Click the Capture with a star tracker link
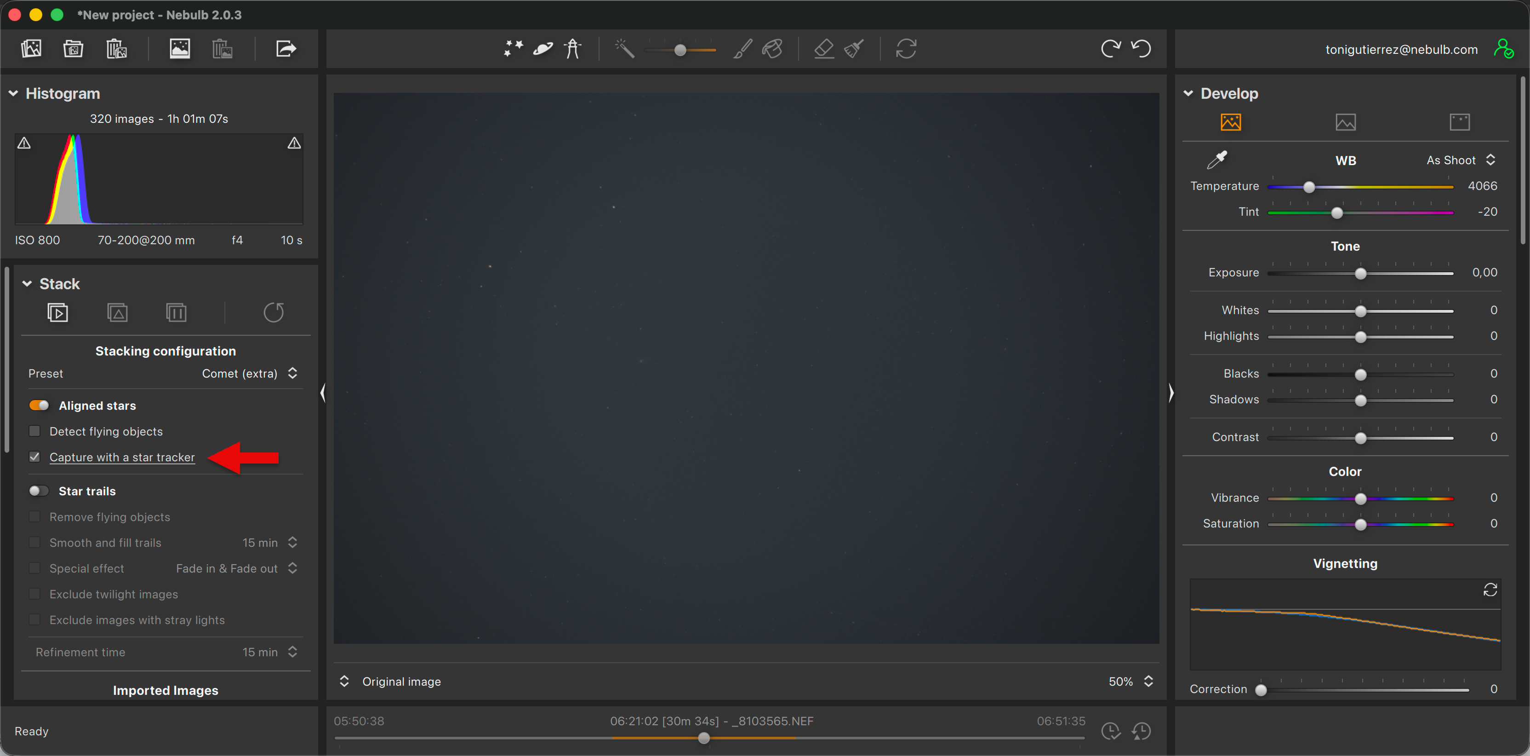 (x=122, y=457)
